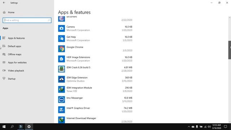
Task: Select Imo Messenger text
Action: pos(75,98)
